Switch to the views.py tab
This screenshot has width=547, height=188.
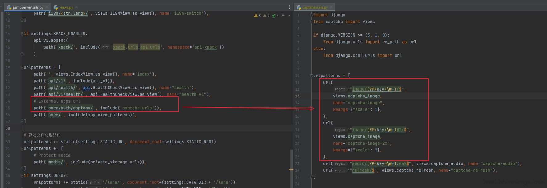(66, 7)
